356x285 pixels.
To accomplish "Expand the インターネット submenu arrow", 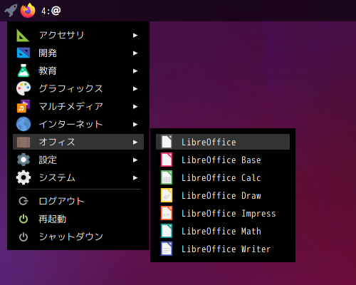I will coord(135,125).
